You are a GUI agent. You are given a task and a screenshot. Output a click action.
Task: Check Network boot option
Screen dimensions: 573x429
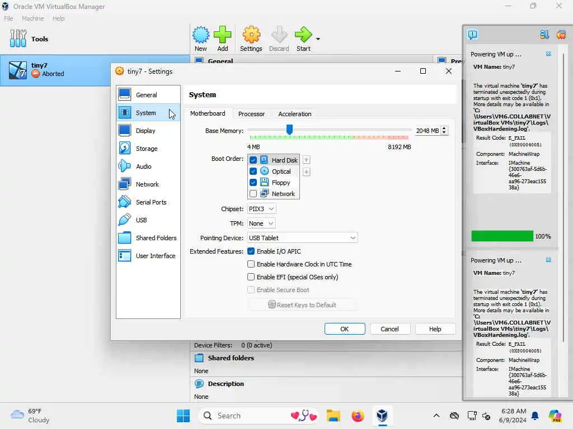coord(253,194)
